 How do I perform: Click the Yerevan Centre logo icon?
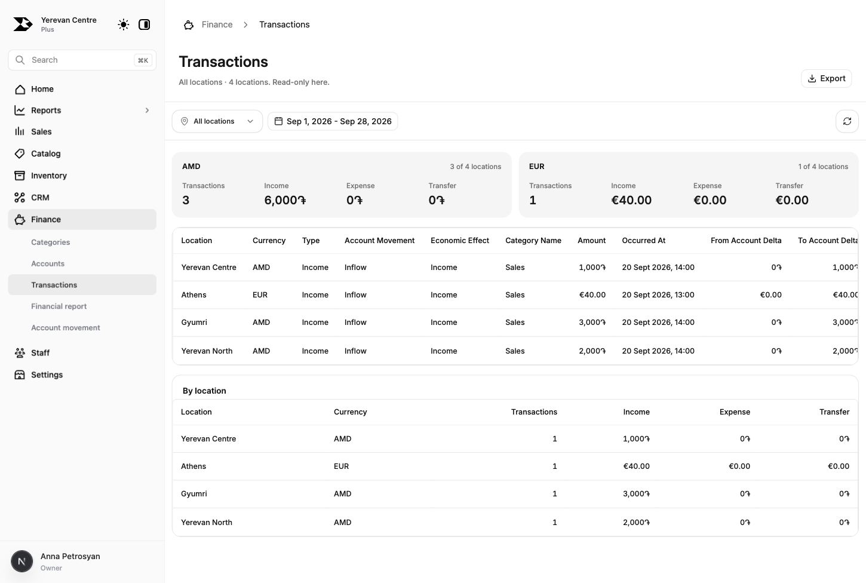tap(23, 24)
